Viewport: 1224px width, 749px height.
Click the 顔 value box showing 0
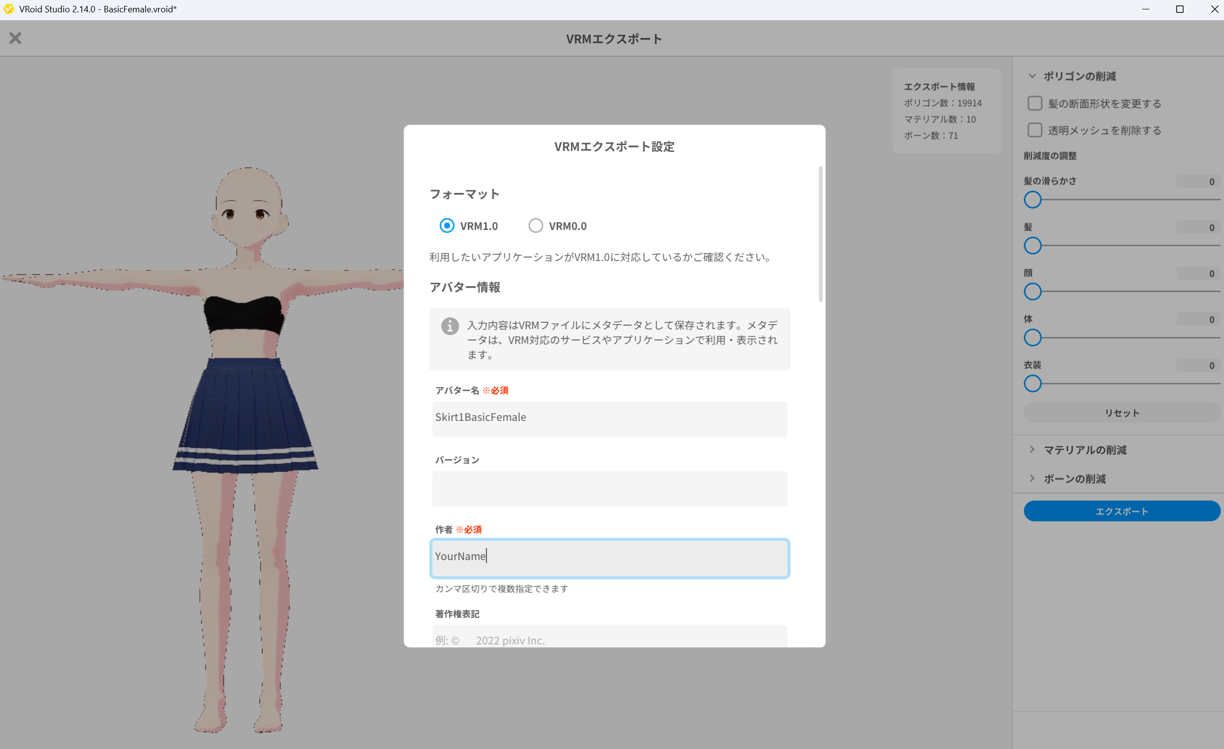click(1197, 274)
